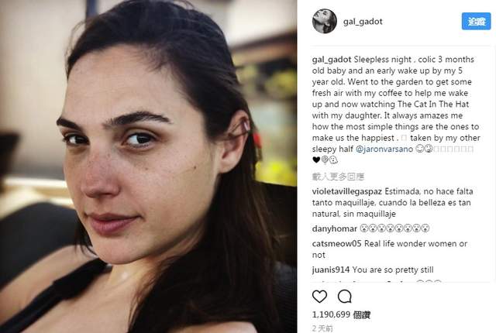Viewport: 496px width, 333px height.
Task: Click the Spanish comment about maquillaje
Action: point(392,203)
